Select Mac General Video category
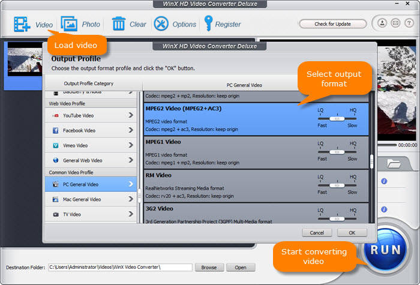This screenshot has width=420, height=285. coord(91,199)
